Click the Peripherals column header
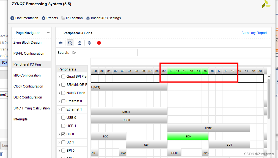This screenshot has width=278, height=158. pyautogui.click(x=72, y=69)
